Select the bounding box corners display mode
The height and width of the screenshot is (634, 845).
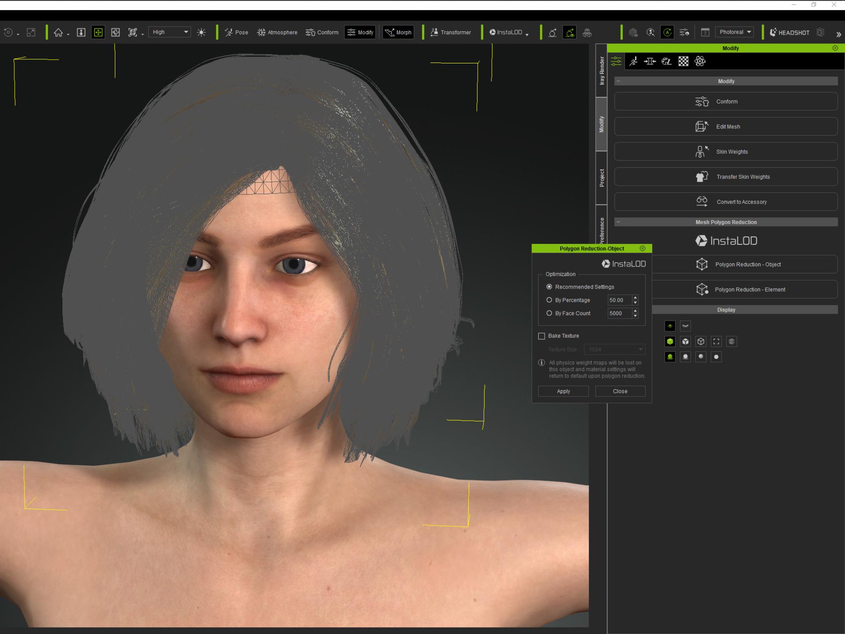point(716,342)
